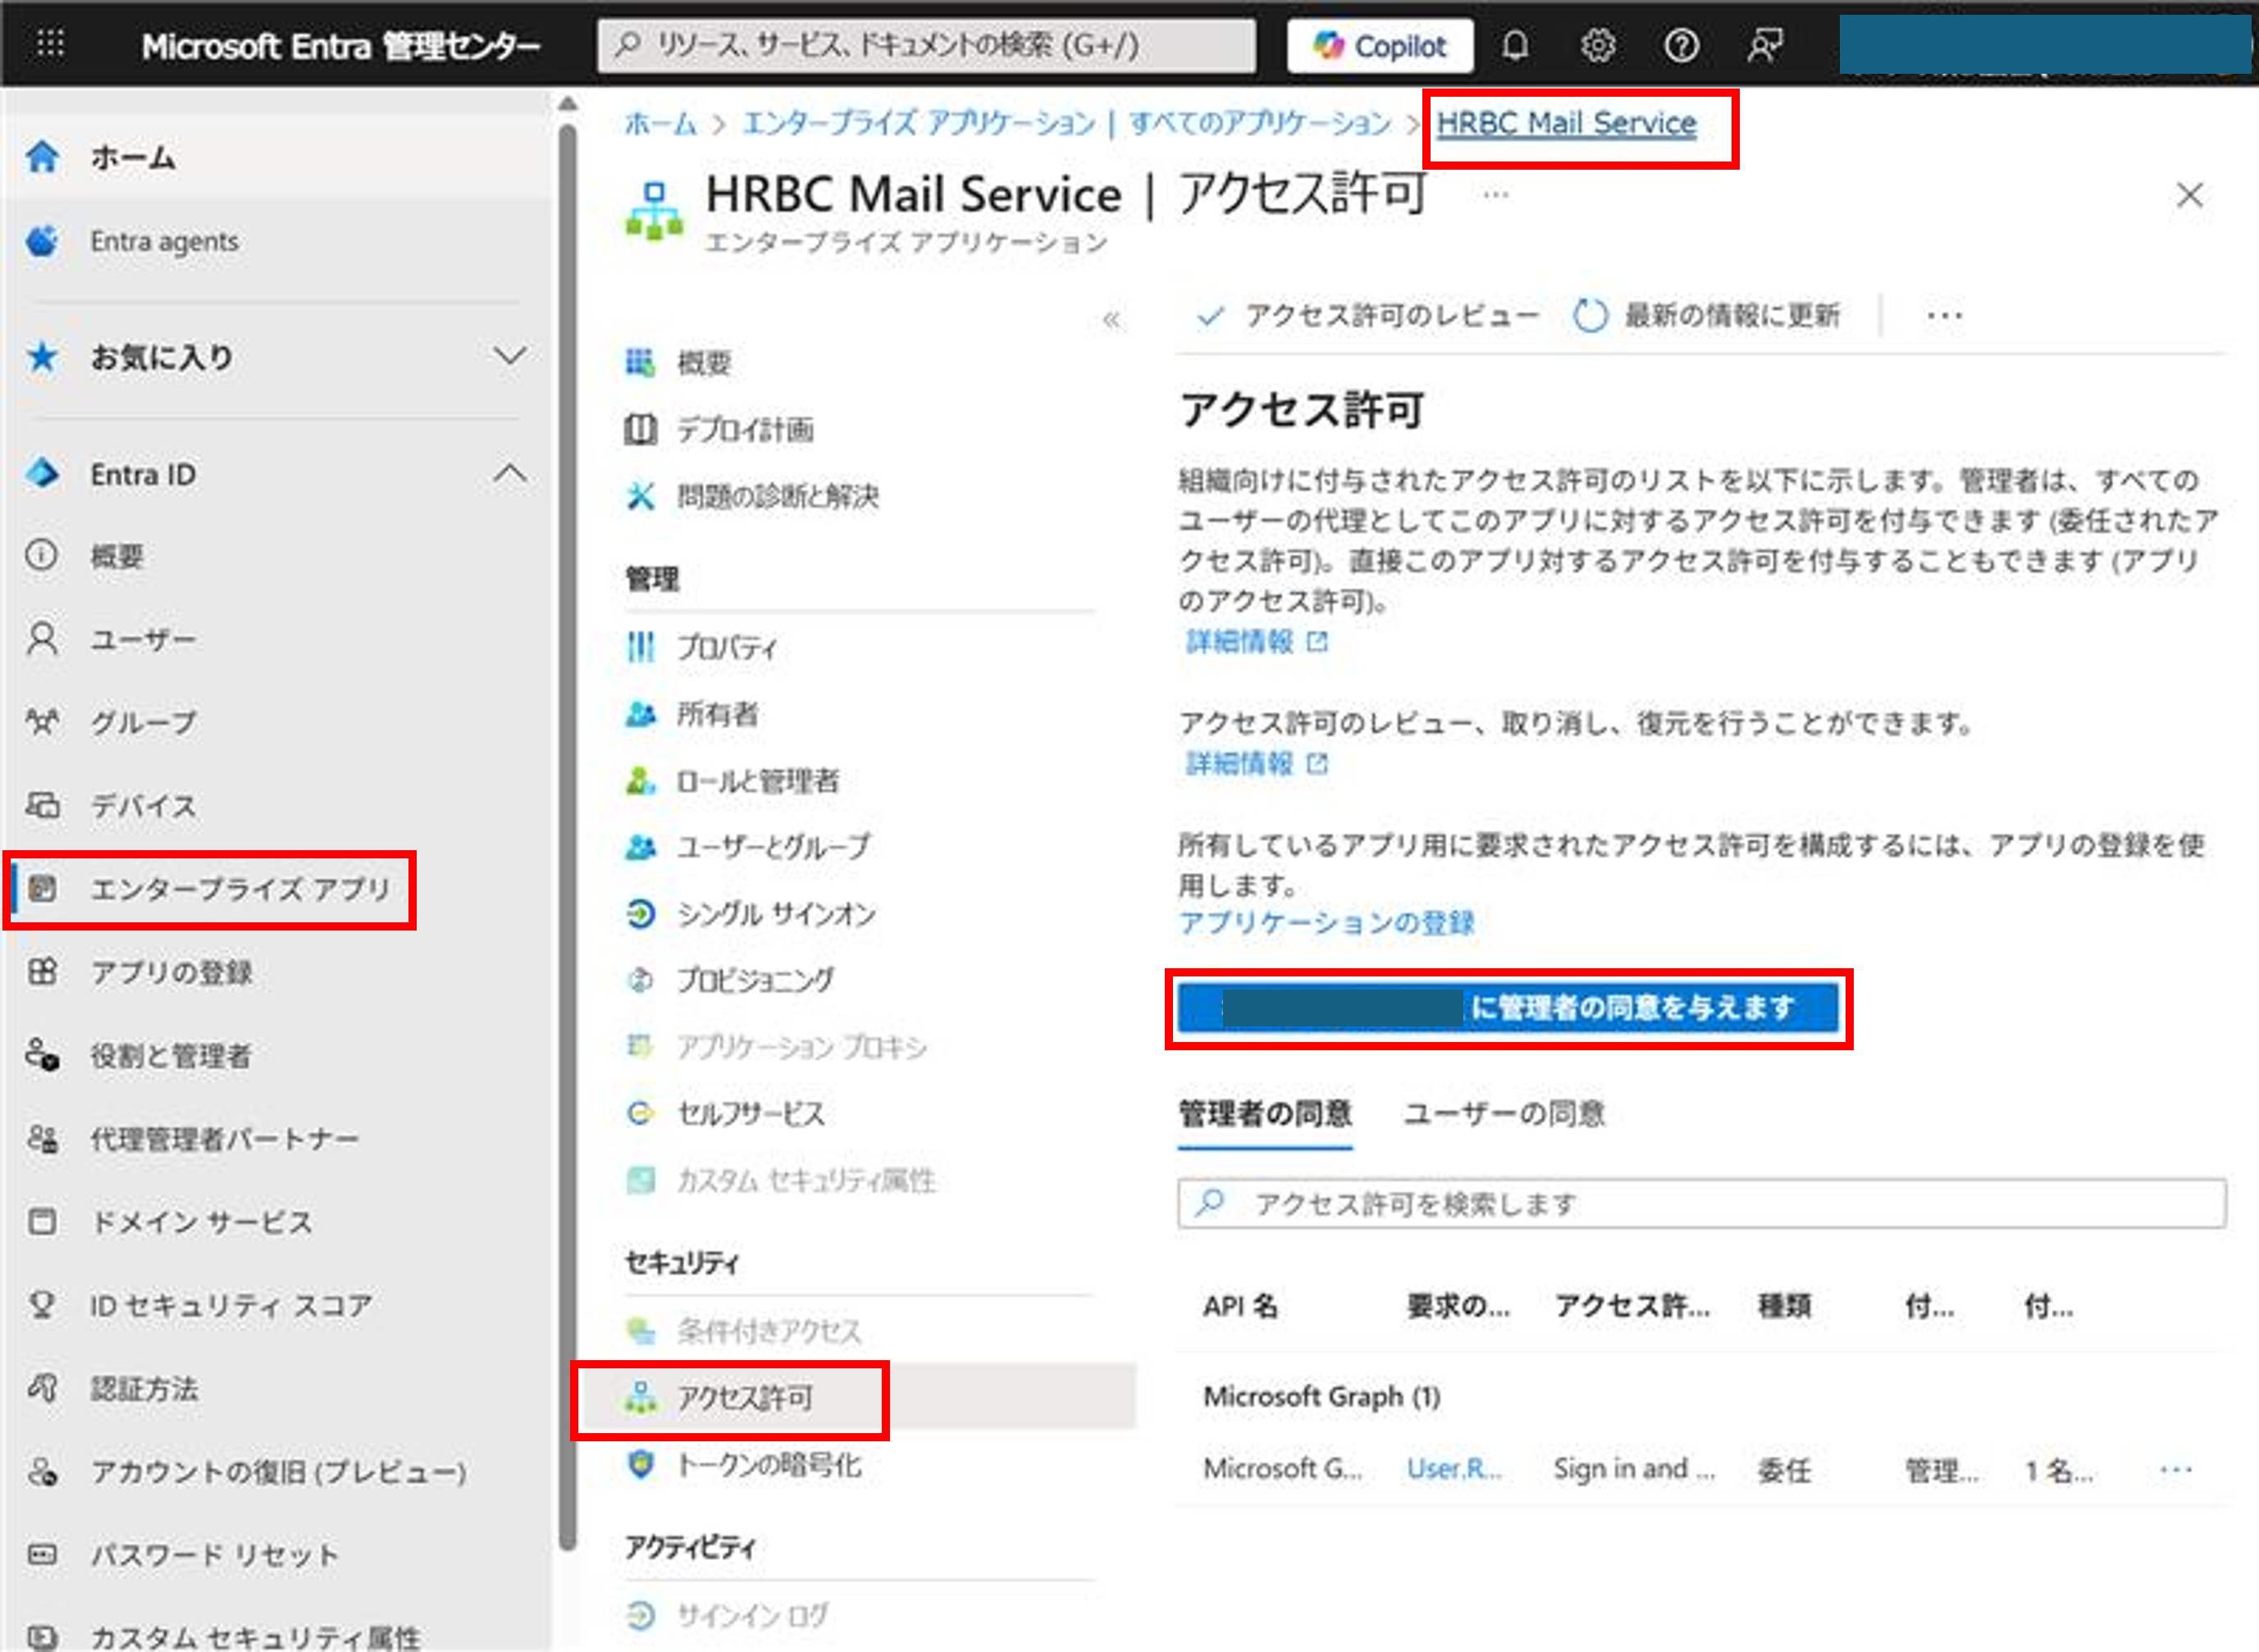Open the アプリケーションの登録 link
This screenshot has height=1652, width=2259.
[x=1326, y=922]
